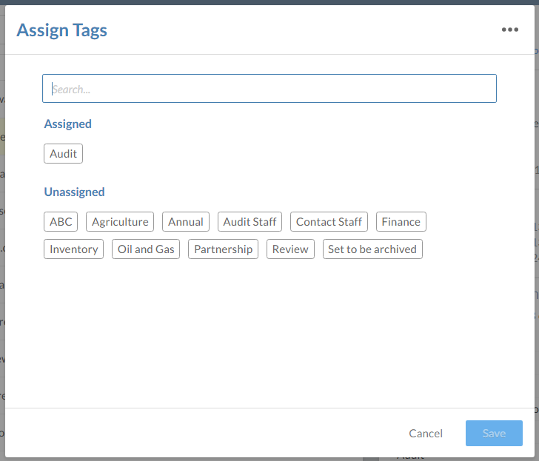The height and width of the screenshot is (461, 539).
Task: Select the Annual tag
Action: 185,222
